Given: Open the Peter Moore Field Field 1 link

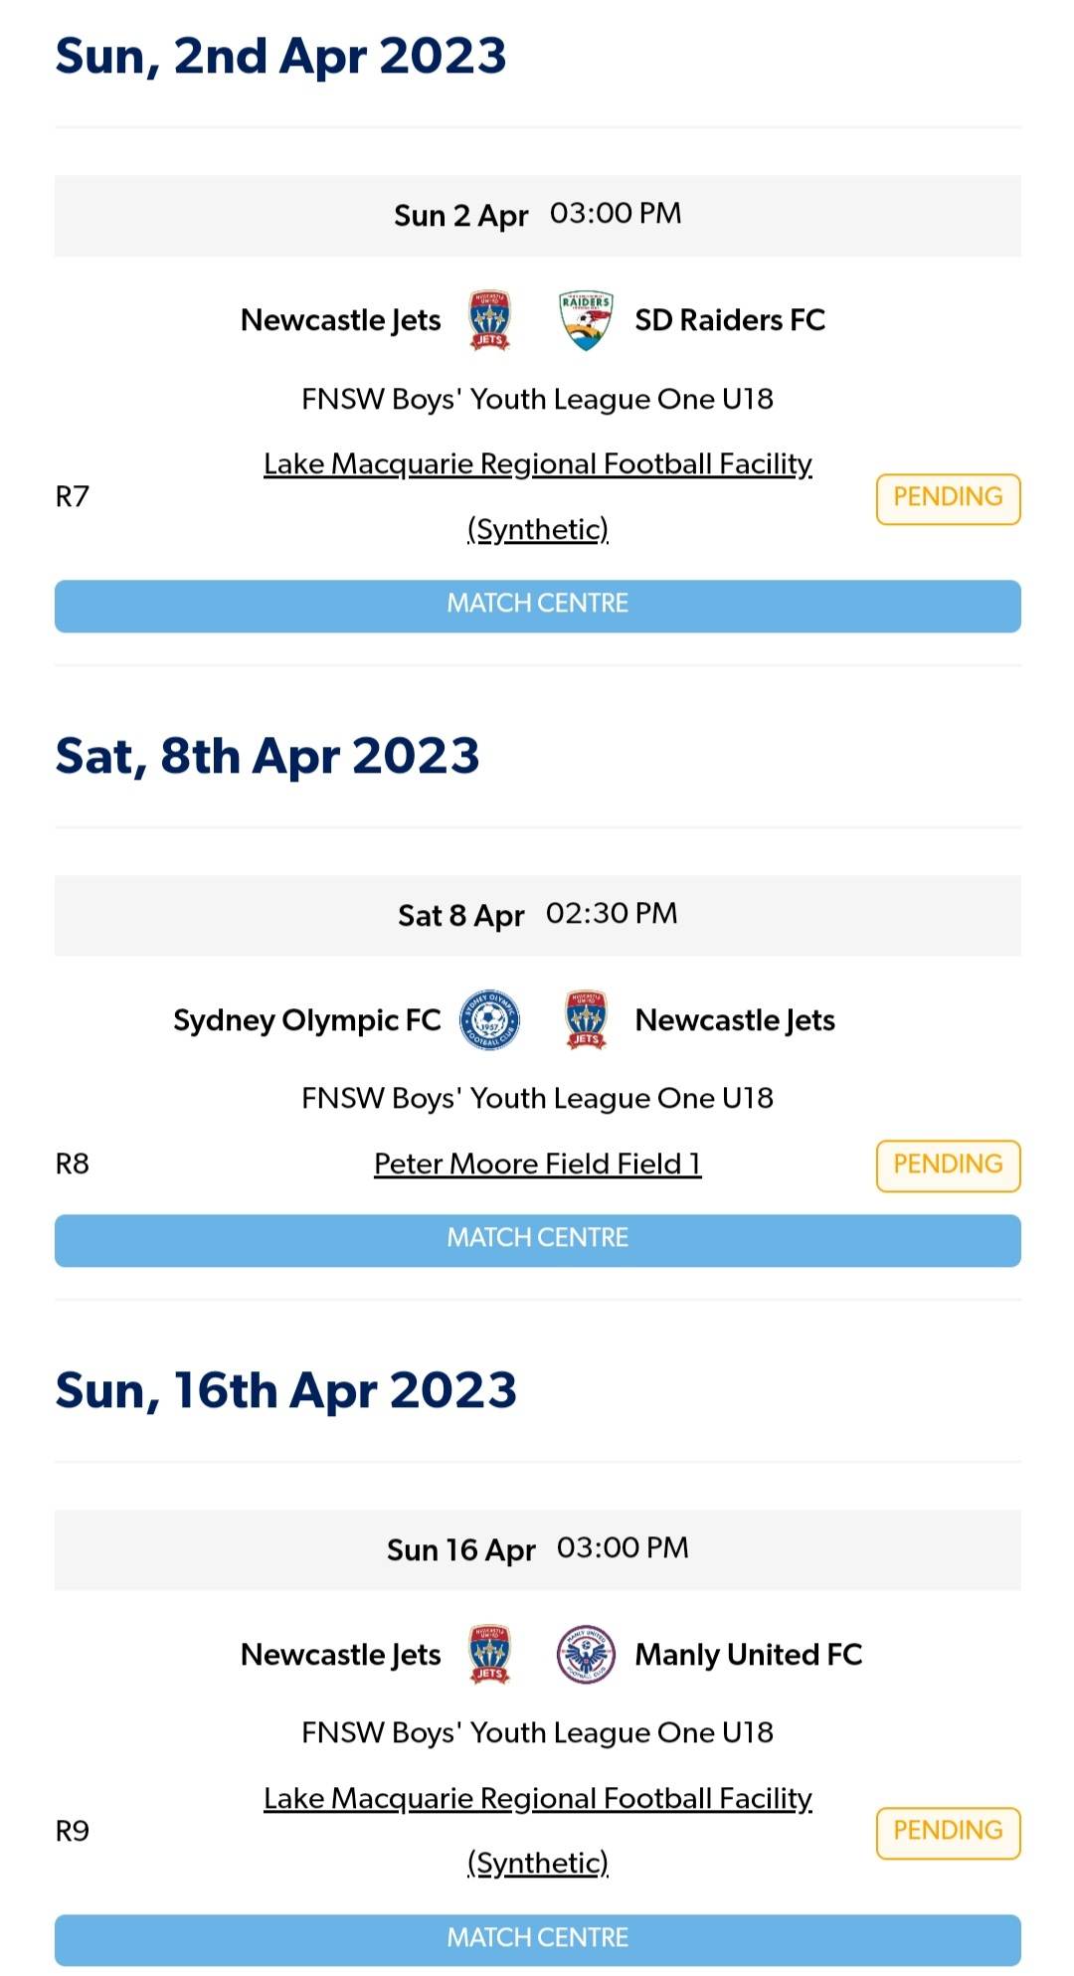Looking at the screenshot, I should [537, 1165].
